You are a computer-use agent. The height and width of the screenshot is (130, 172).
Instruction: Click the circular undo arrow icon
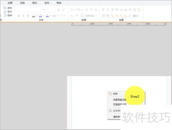pos(5,15)
